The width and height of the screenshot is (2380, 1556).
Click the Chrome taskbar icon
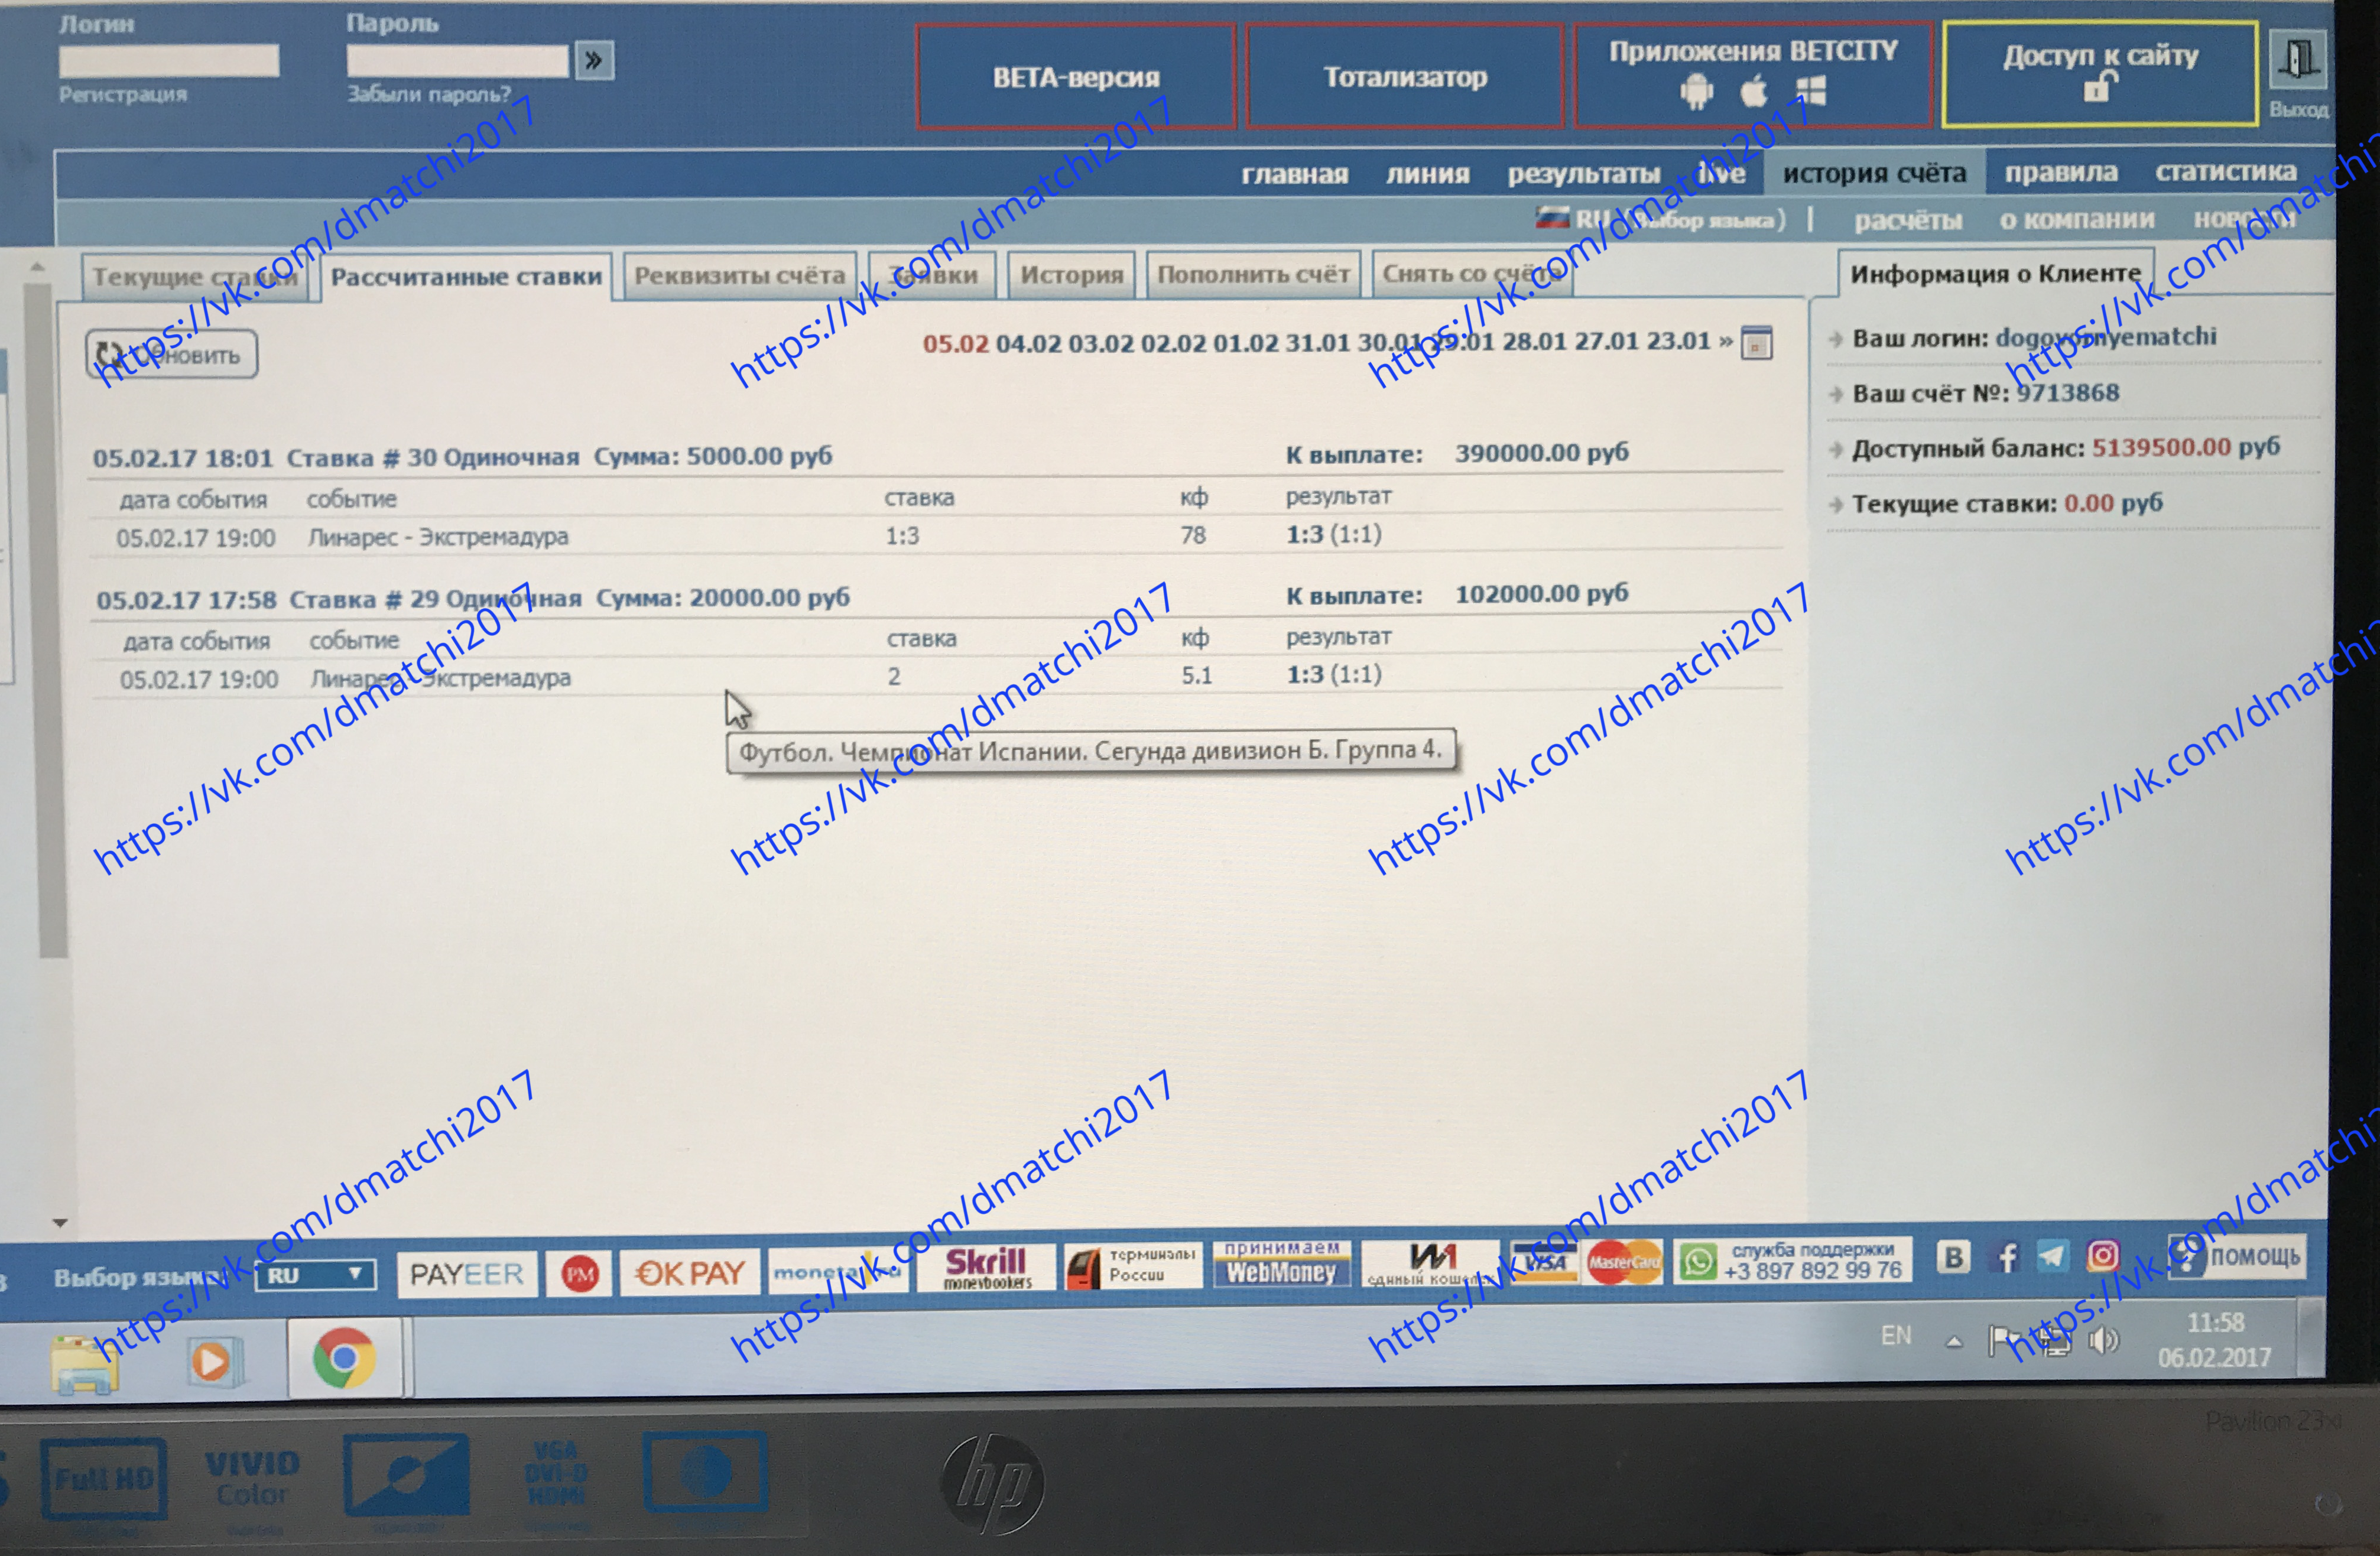(344, 1358)
